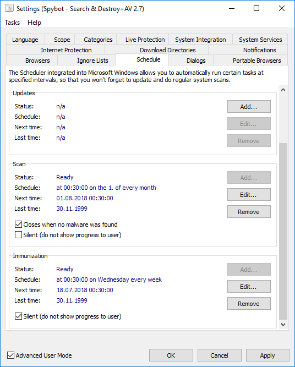The width and height of the screenshot is (295, 367).
Task: Click Edit in the Updates group
Action: point(249,124)
